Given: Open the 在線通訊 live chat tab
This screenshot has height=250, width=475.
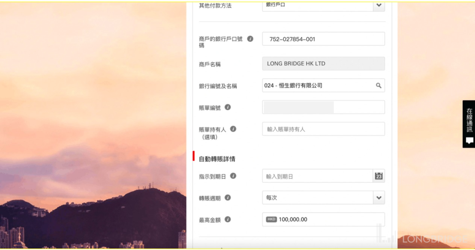Looking at the screenshot, I should [469, 124].
